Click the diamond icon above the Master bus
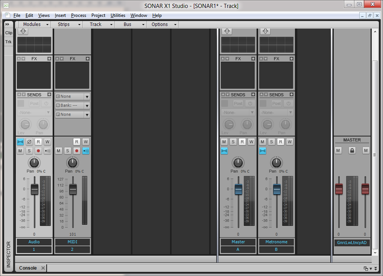 227,31
